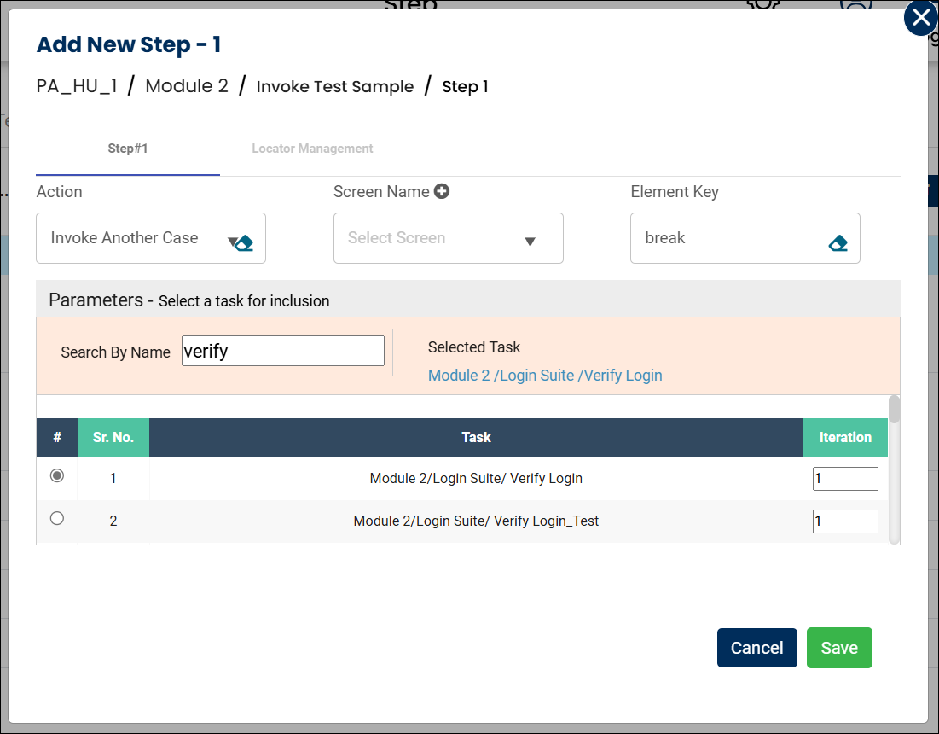Click the eraser icon in Action field

[x=245, y=243]
